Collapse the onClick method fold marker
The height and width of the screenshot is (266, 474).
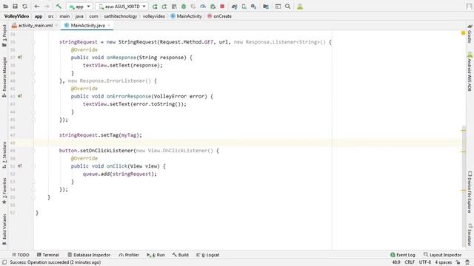click(33, 166)
